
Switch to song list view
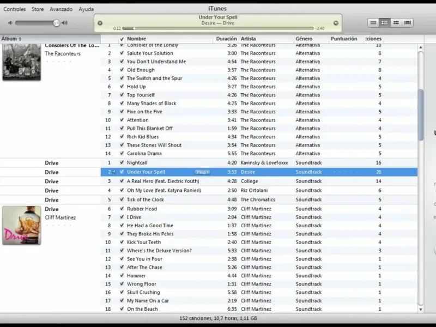(x=373, y=22)
